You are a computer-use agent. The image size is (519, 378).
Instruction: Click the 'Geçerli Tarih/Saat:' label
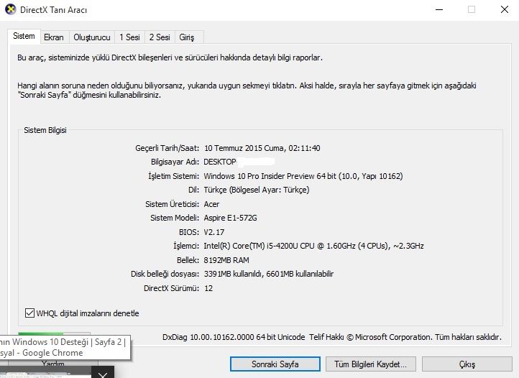167,148
